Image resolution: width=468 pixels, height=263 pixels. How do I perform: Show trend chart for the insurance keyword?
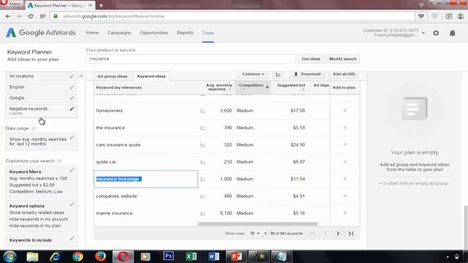pos(203,128)
